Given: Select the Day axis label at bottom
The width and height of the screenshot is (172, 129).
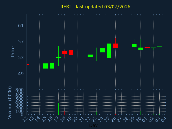Looking at the screenshot, I should (93, 125).
